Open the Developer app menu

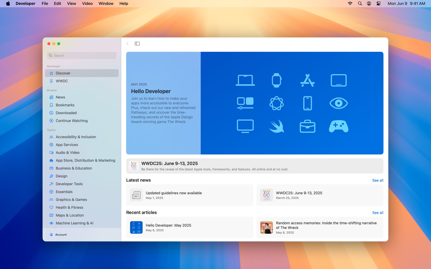[x=25, y=3]
